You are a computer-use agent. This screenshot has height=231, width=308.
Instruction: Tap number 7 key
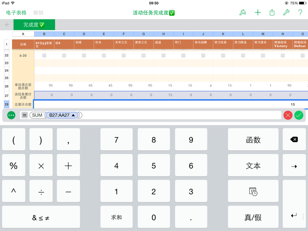click(117, 139)
